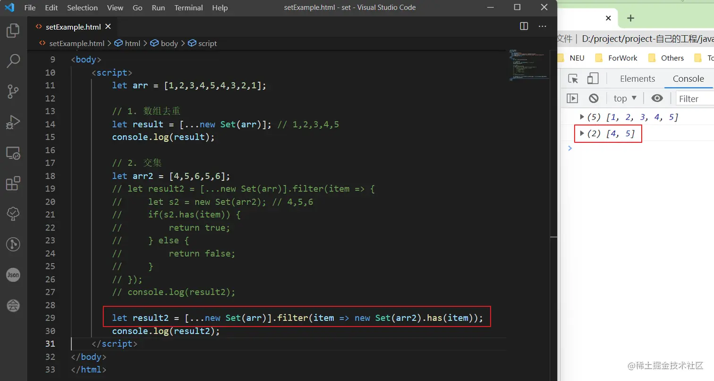Open the editor More Actions ellipsis menu
The width and height of the screenshot is (714, 381).
click(542, 26)
